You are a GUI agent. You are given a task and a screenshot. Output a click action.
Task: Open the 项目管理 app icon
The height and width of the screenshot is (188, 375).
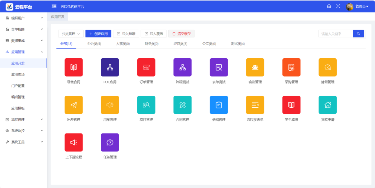pyautogui.click(x=146, y=105)
